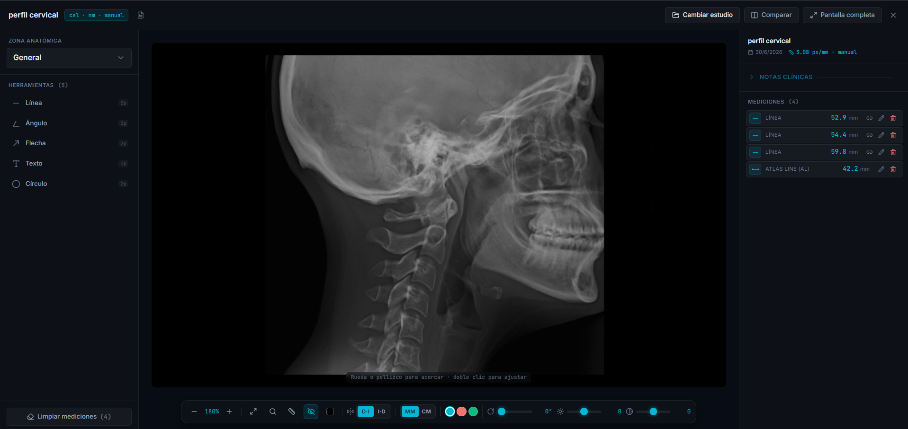Click the Herramientas (5) heading

click(x=38, y=85)
